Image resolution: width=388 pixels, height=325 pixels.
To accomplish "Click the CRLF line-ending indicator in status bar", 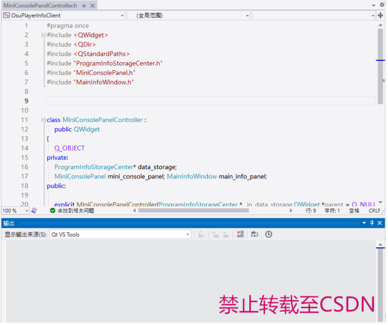I will point(375,210).
